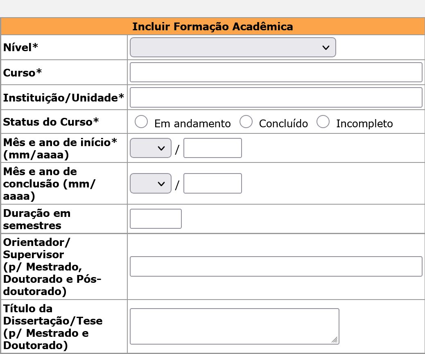Screen dimensions: 425x354
Task: Click the Título da Dissertação/Tese textarea
Action: (234, 326)
